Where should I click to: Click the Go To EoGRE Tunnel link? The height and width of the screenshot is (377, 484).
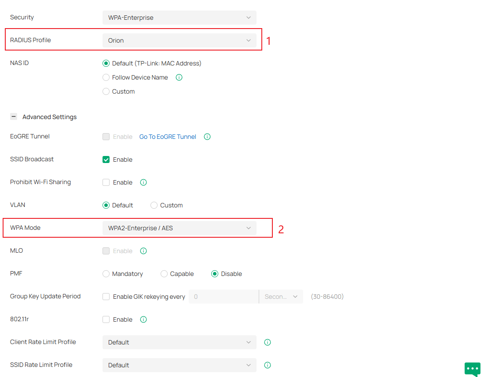(x=167, y=137)
